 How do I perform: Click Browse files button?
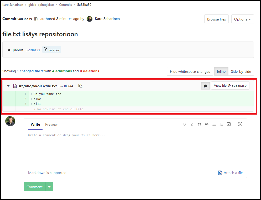[216, 19]
